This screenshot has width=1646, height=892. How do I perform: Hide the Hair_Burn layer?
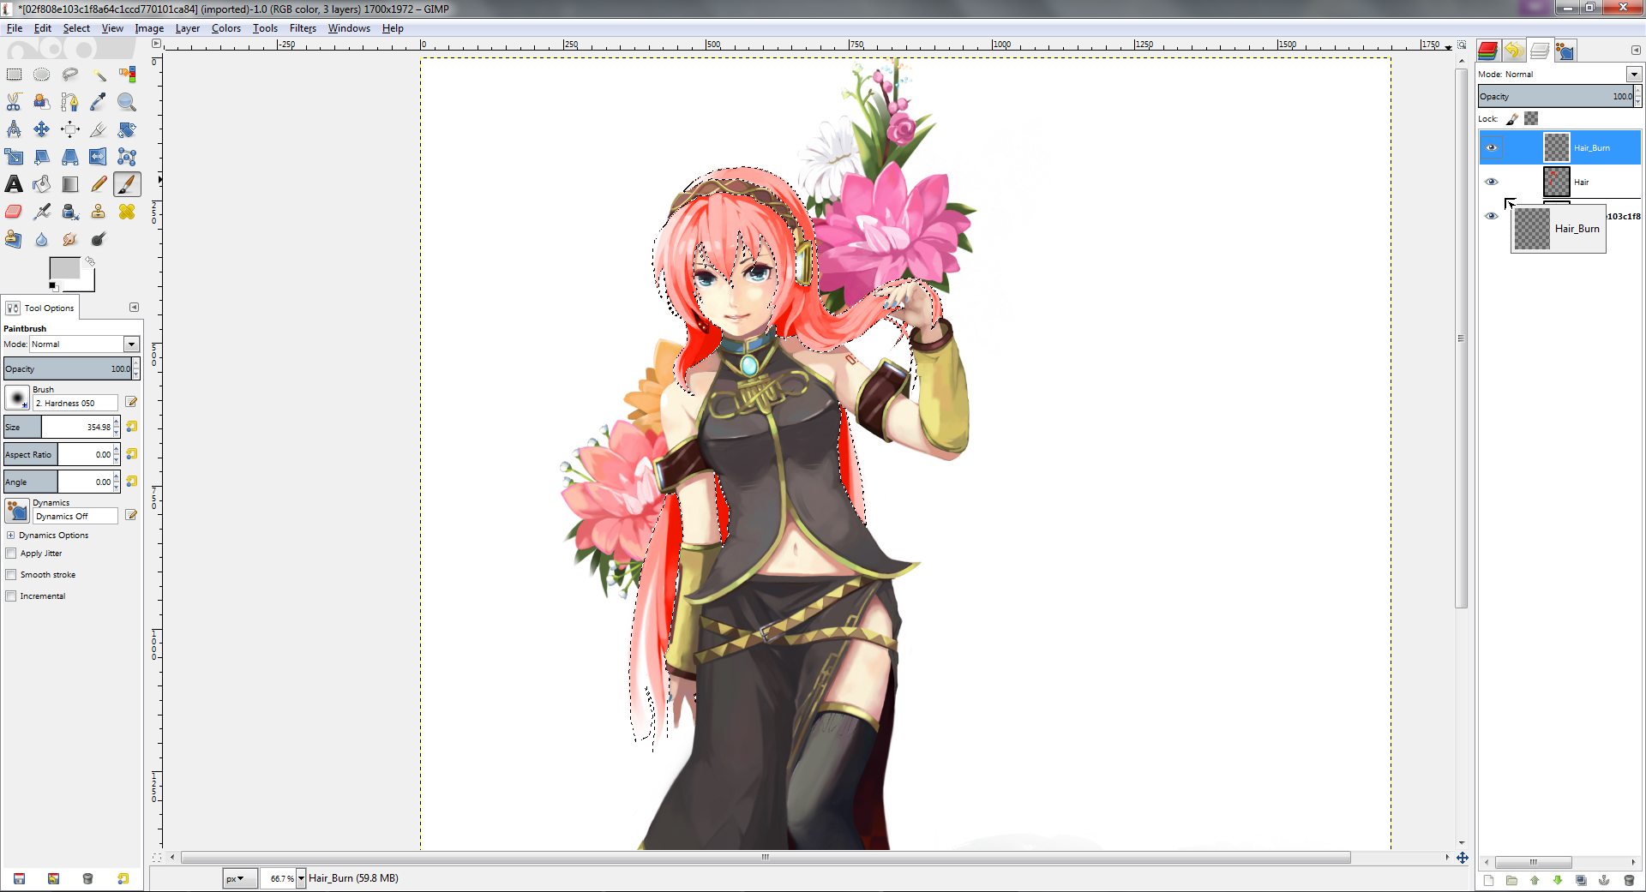(x=1492, y=147)
